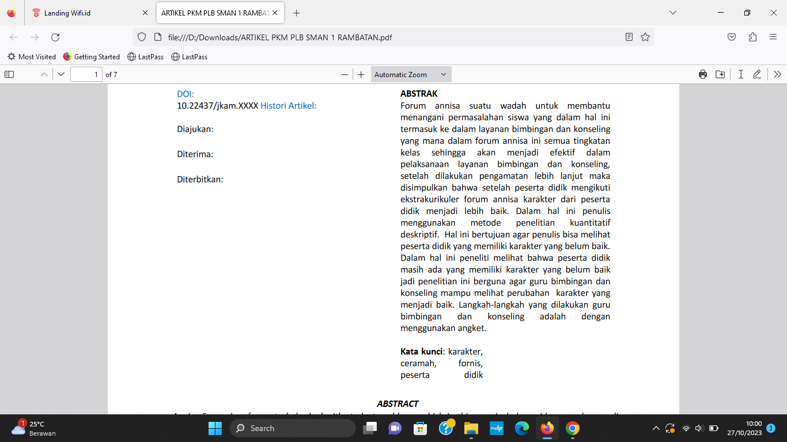Bookmark this page with star

coord(645,37)
